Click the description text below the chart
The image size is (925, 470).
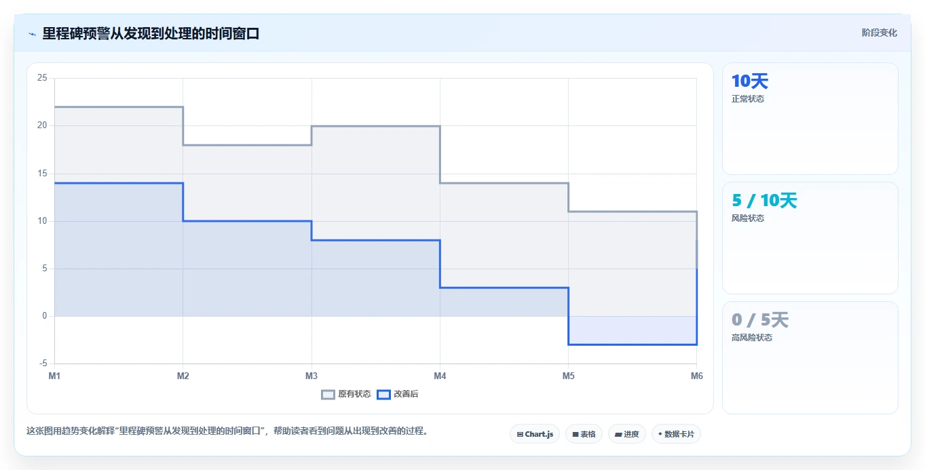tap(227, 431)
